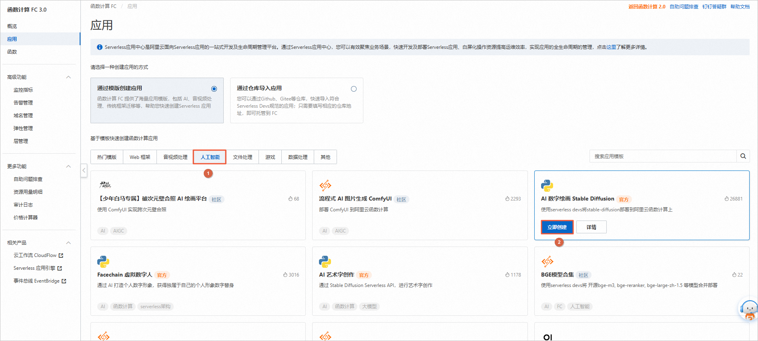Click the Python icon on AI 艺术字创作 card
The height and width of the screenshot is (341, 758).
325,262
